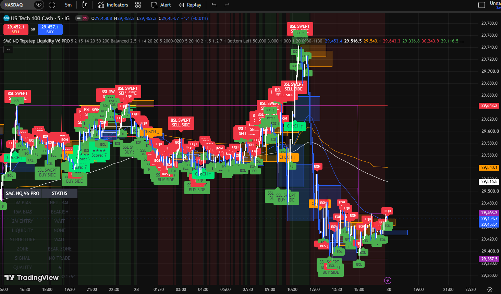This screenshot has height=294, width=501.
Task: Click the blue 29,454.7 last price label
Action: (489, 218)
